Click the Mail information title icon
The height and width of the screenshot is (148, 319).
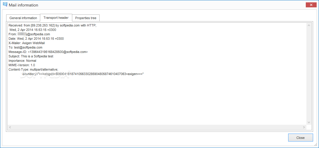point(5,5)
